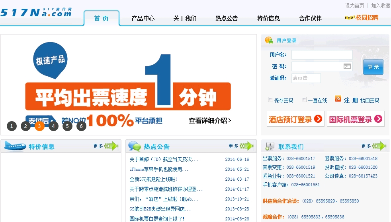Image resolution: width=391 pixels, height=222 pixels.
Task: Click the airplane icon beside 特价信息
Action: (x=15, y=146)
